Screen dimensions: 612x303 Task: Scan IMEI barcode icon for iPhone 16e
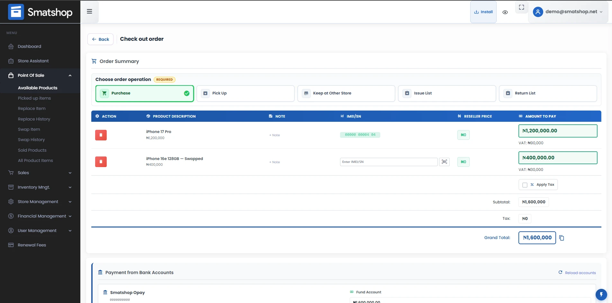(444, 162)
